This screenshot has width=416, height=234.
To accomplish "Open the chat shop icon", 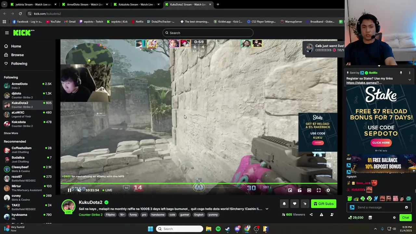I will click(x=370, y=217).
